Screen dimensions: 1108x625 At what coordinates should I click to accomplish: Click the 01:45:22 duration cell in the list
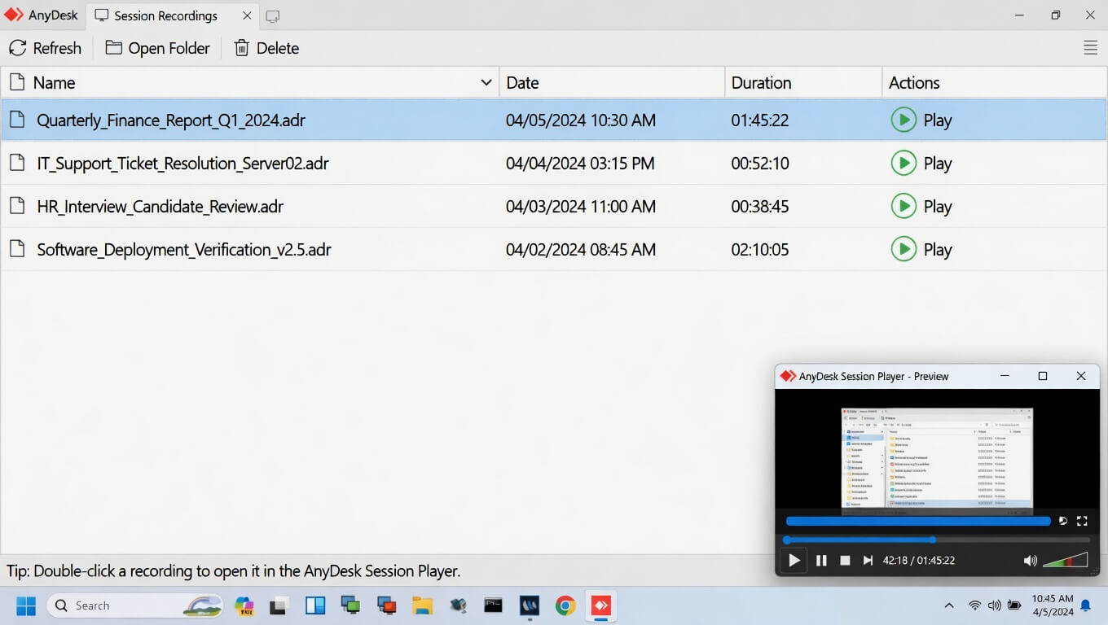coord(760,120)
